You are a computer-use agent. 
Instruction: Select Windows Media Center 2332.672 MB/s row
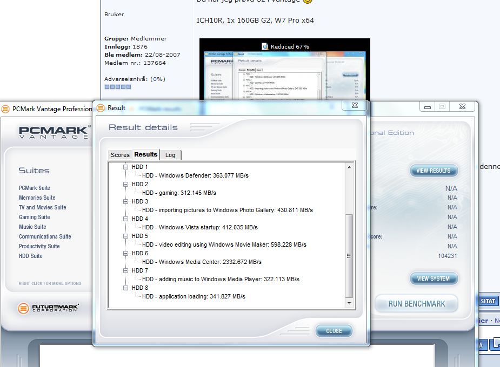click(202, 262)
